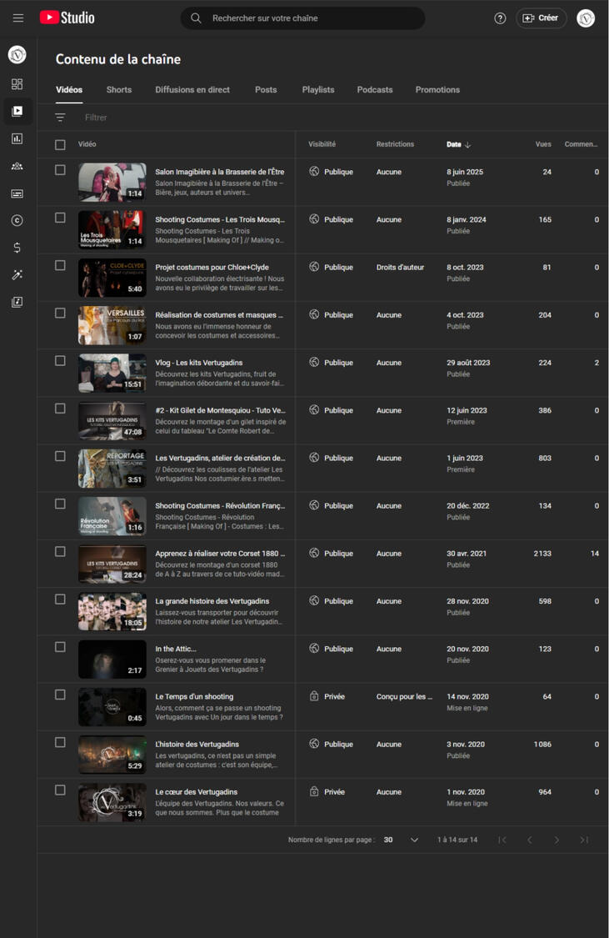This screenshot has height=938, width=609.
Task: Open the Analytics icon in sidebar
Action: 17,139
